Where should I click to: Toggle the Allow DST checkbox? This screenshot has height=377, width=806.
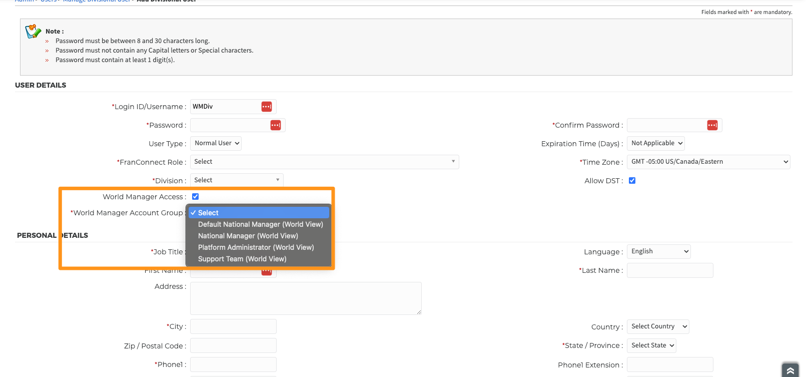coord(632,181)
